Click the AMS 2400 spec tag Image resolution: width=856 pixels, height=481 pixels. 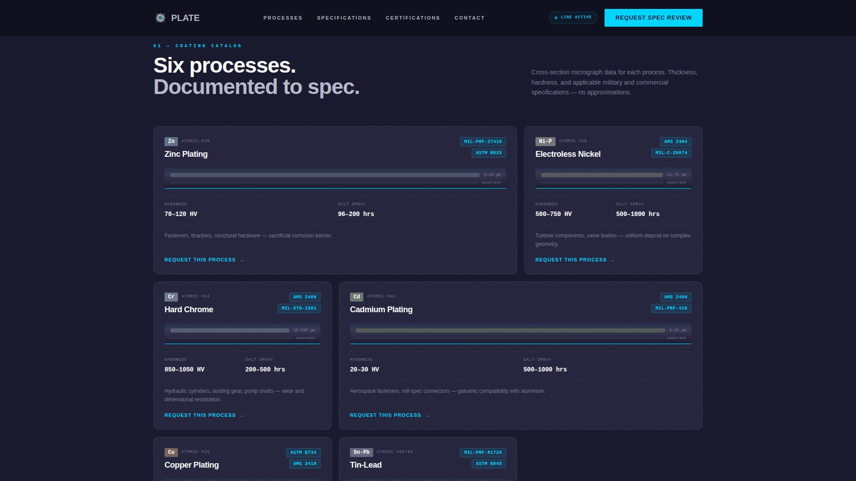[x=675, y=297]
